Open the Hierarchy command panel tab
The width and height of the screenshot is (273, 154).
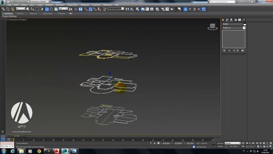click(231, 20)
